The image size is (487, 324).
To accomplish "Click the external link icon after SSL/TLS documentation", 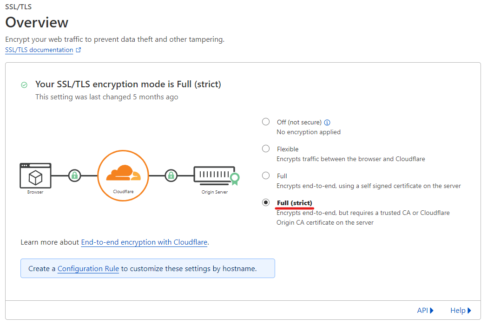I will pyautogui.click(x=79, y=49).
